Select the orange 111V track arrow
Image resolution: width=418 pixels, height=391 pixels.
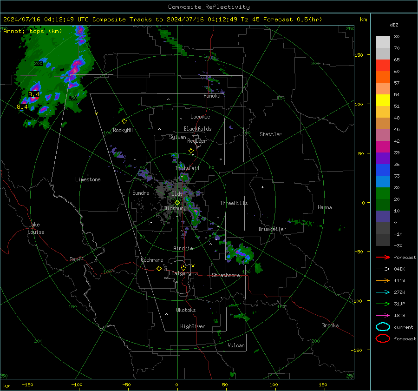(x=383, y=280)
